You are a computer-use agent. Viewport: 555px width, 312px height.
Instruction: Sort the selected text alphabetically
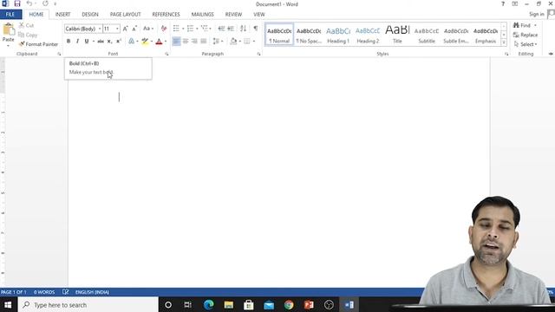(243, 29)
